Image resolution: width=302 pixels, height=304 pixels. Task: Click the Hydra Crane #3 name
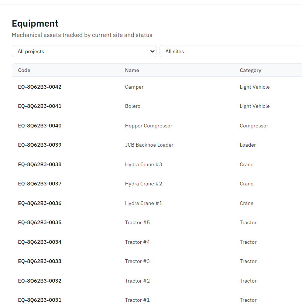pyautogui.click(x=144, y=164)
